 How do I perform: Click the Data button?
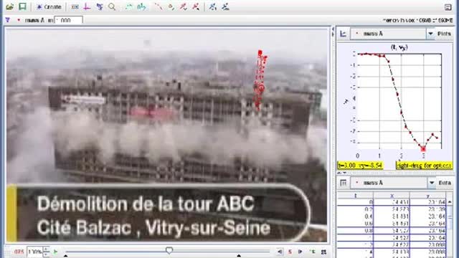pyautogui.click(x=445, y=183)
